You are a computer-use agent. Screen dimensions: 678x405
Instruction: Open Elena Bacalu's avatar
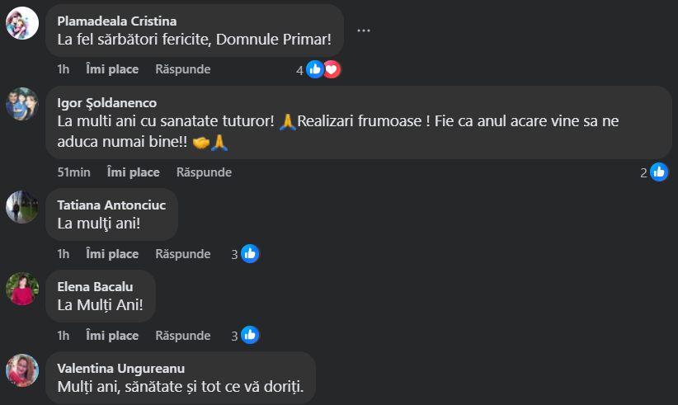tap(22, 289)
